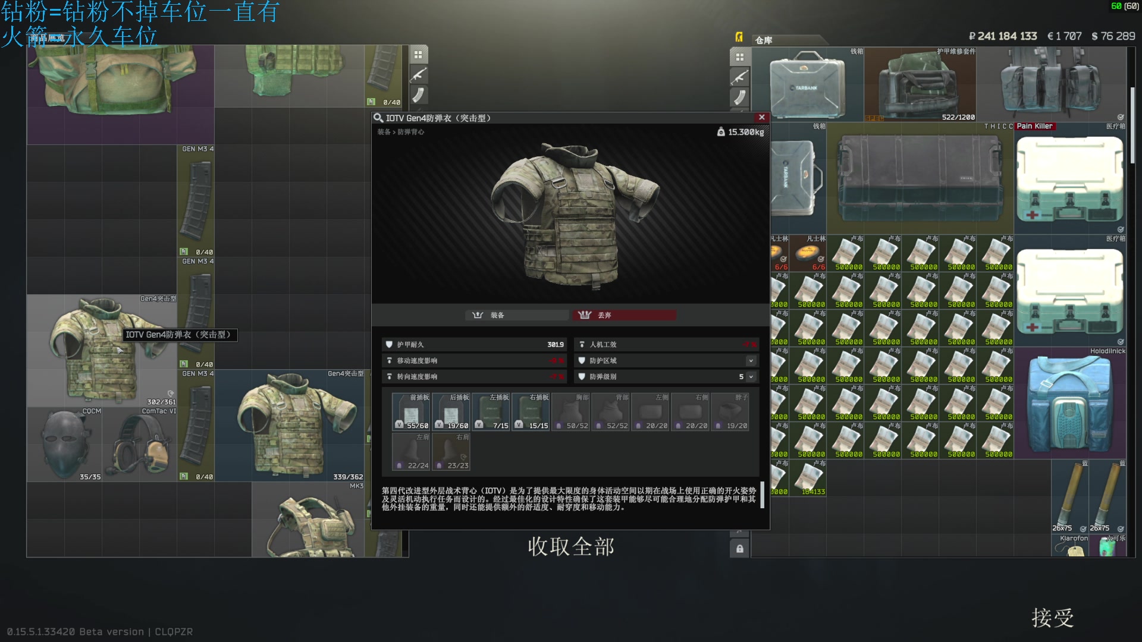Select the second 医疗箱 medical case
The width and height of the screenshot is (1142, 642).
[x=1070, y=291]
